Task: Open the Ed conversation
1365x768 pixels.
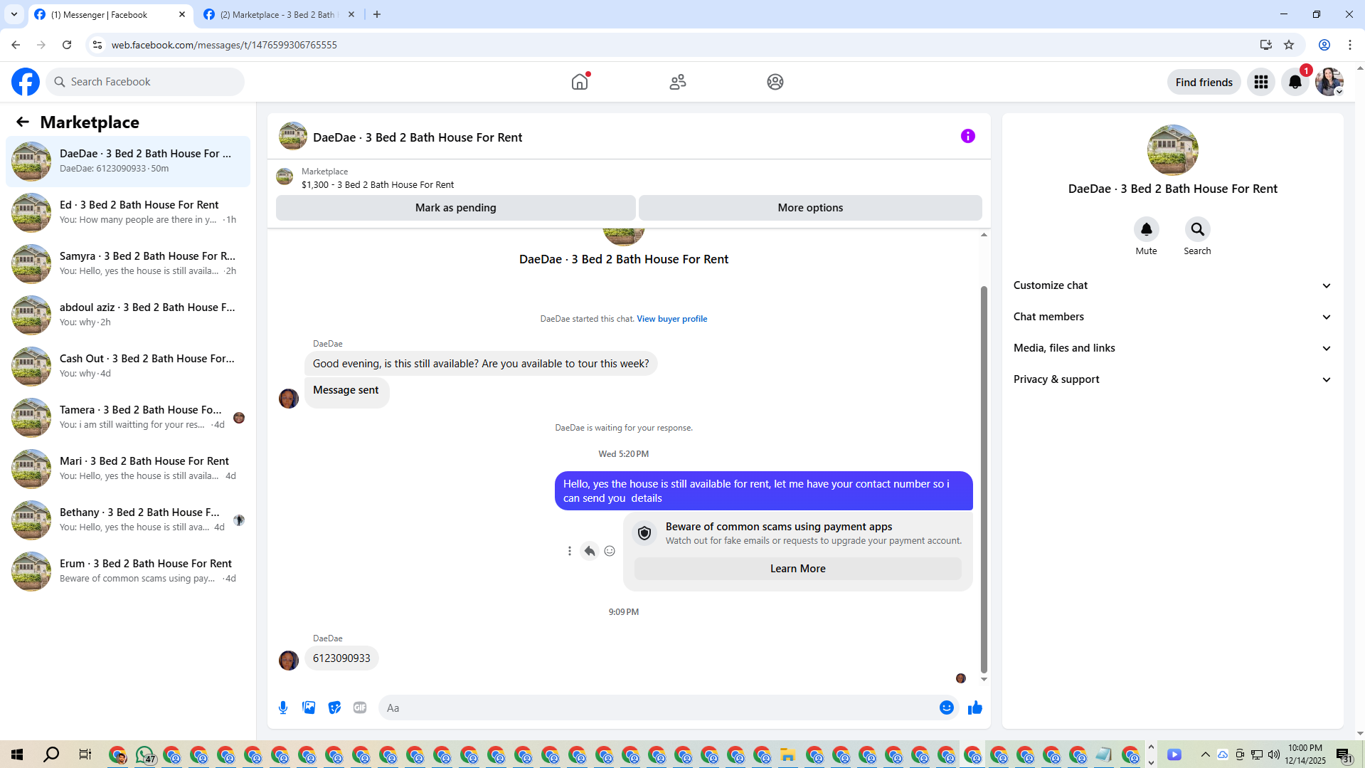Action: pyautogui.click(x=128, y=212)
